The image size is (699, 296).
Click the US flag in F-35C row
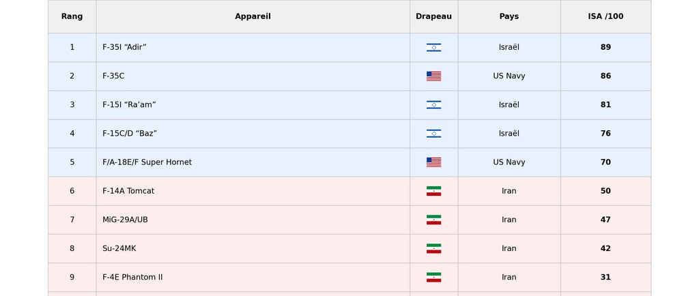pyautogui.click(x=433, y=76)
